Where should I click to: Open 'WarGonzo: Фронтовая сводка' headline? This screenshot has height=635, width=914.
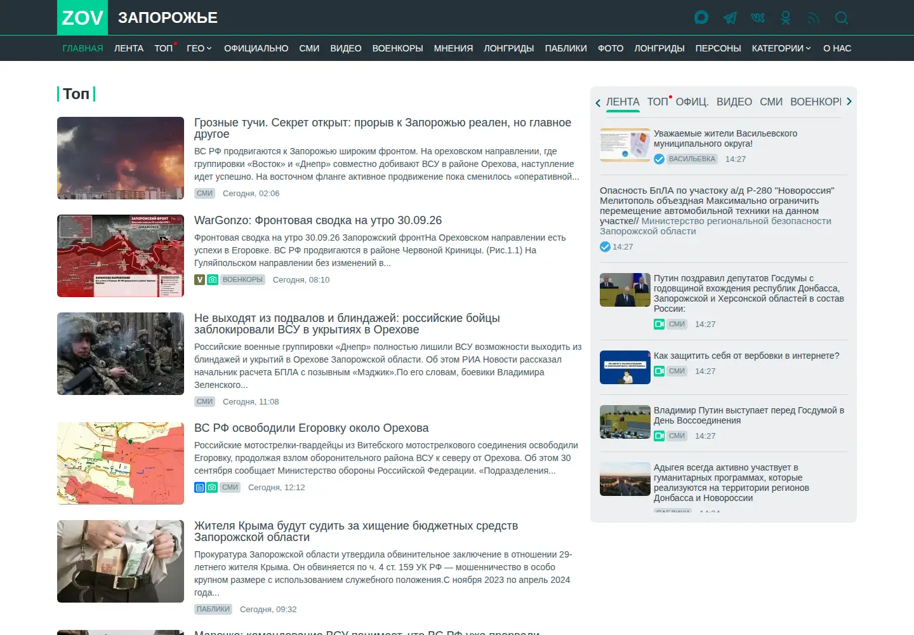coord(318,220)
